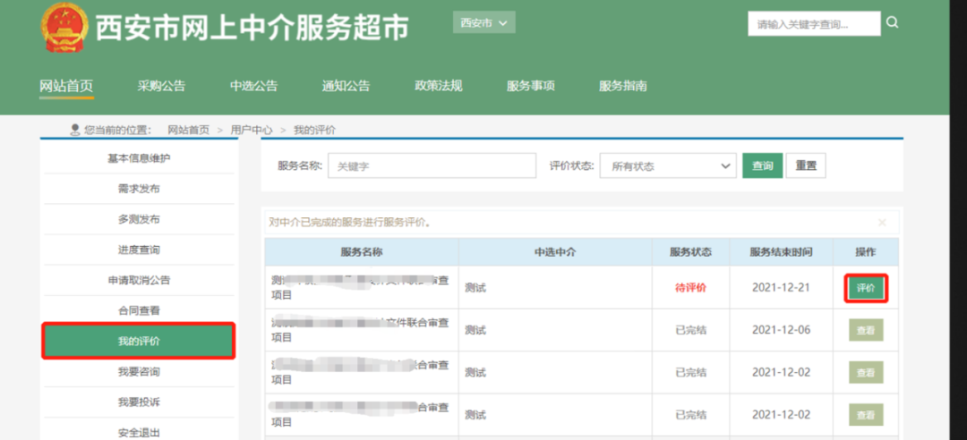Select 基本信息维护 in sidebar

(139, 158)
